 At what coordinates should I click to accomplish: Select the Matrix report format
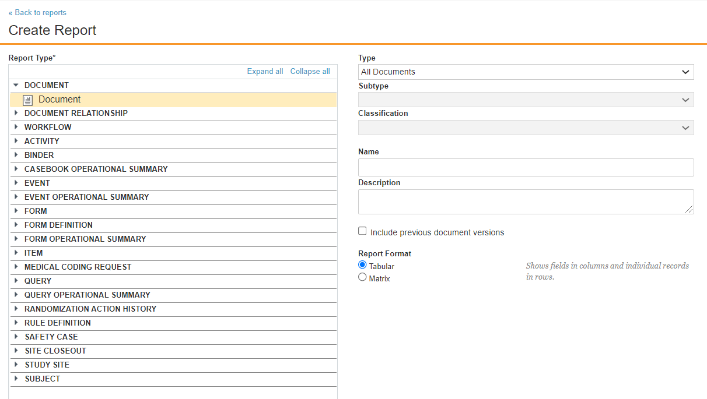363,277
